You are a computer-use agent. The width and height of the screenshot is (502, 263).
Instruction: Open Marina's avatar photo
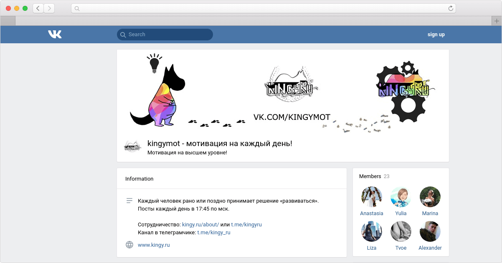click(x=430, y=197)
